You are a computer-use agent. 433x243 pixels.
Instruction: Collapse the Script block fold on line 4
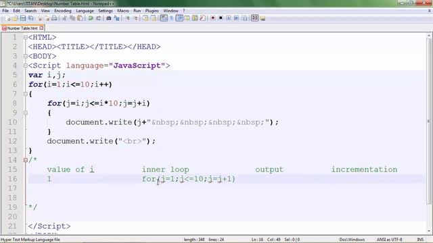coord(26,65)
